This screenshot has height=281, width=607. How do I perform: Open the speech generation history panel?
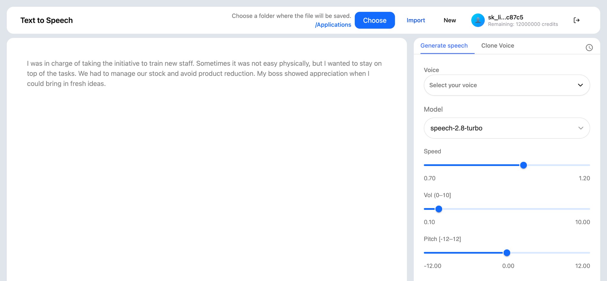coord(589,47)
